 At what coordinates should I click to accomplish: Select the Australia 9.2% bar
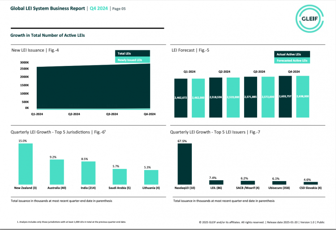point(57,172)
